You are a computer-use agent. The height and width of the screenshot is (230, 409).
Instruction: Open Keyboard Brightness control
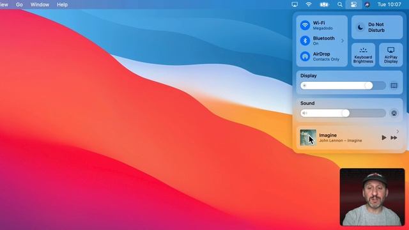tap(363, 55)
